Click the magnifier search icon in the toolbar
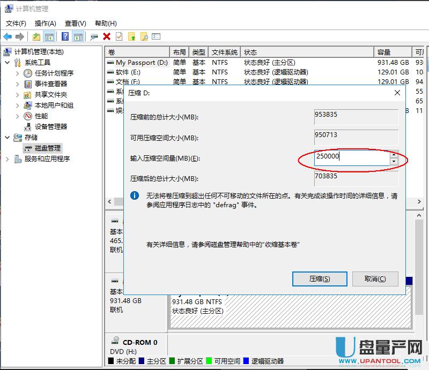The height and width of the screenshot is (370, 429). [144, 36]
